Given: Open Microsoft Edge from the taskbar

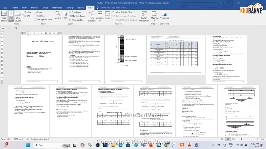Looking at the screenshot, I should pyautogui.click(x=121, y=145).
